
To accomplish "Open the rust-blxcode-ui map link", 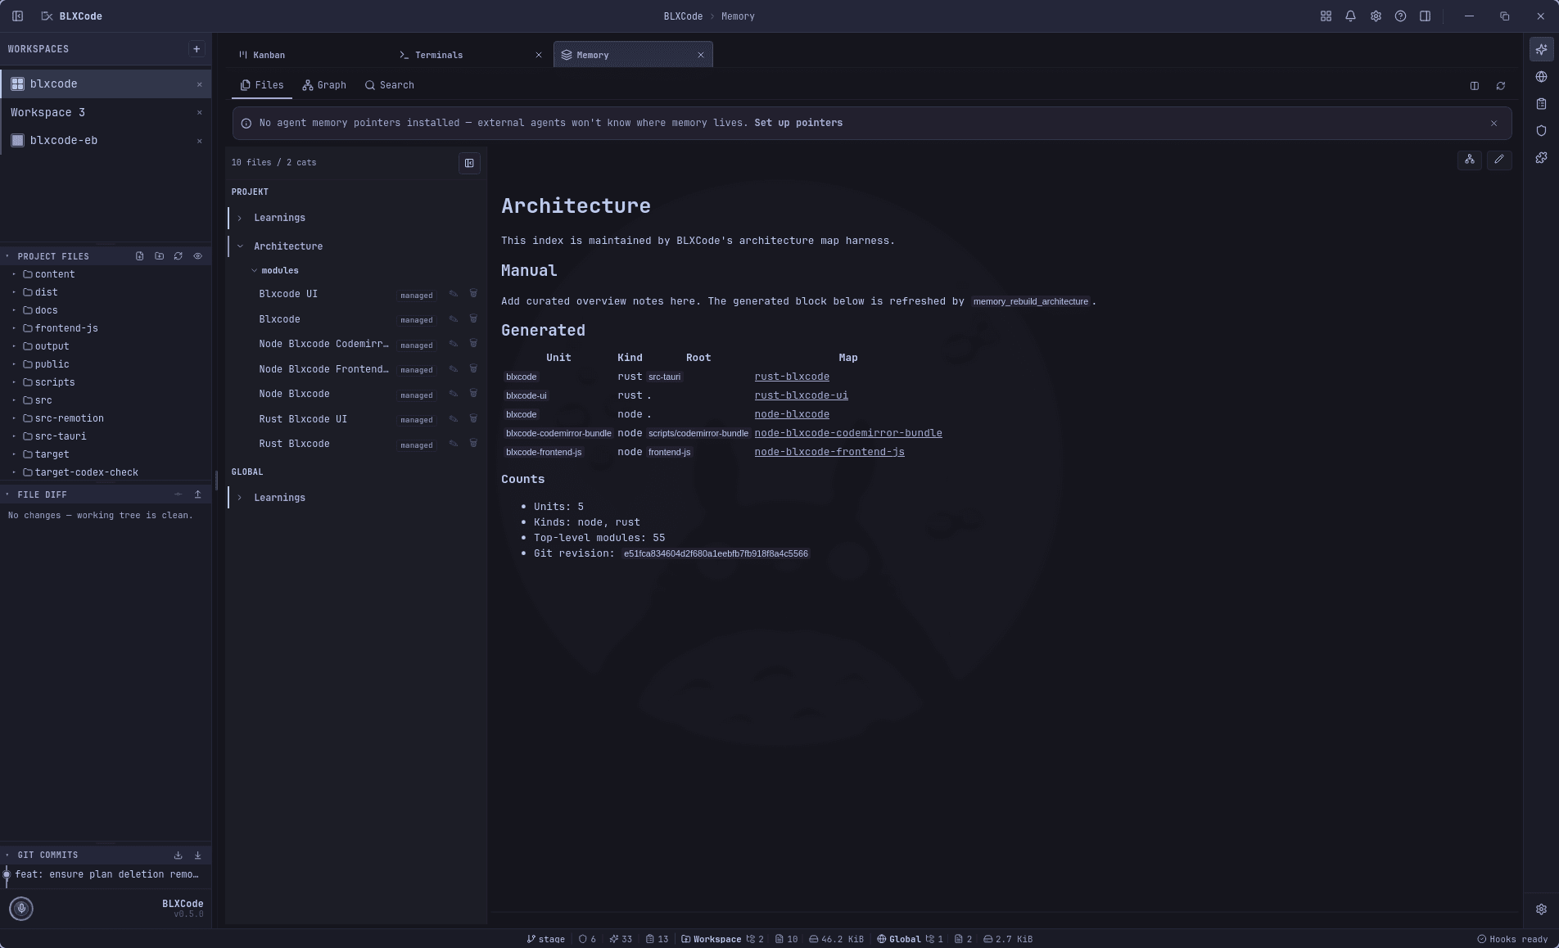I will click(x=801, y=395).
